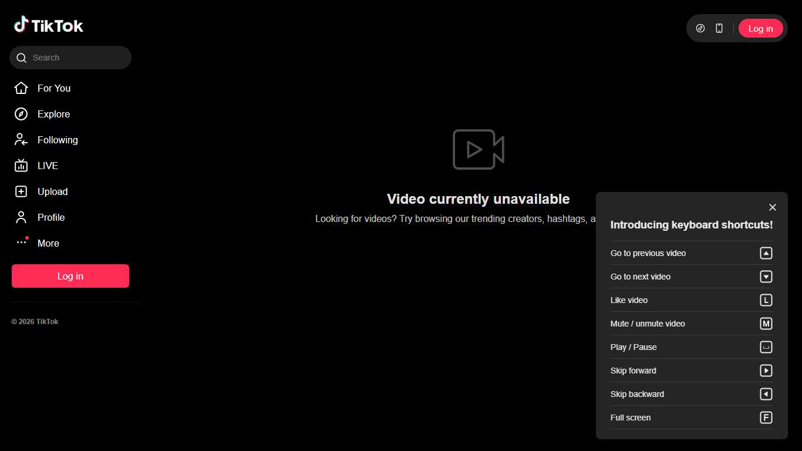Select the LIVE menu item

point(48,166)
